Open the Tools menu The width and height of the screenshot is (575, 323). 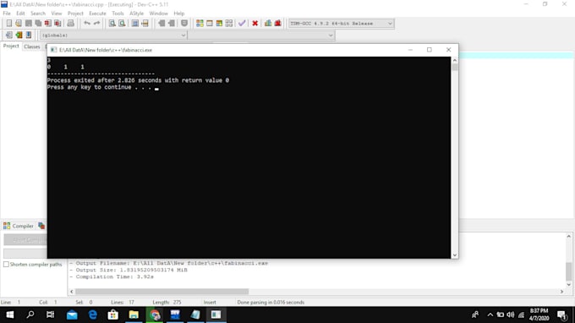pos(118,14)
